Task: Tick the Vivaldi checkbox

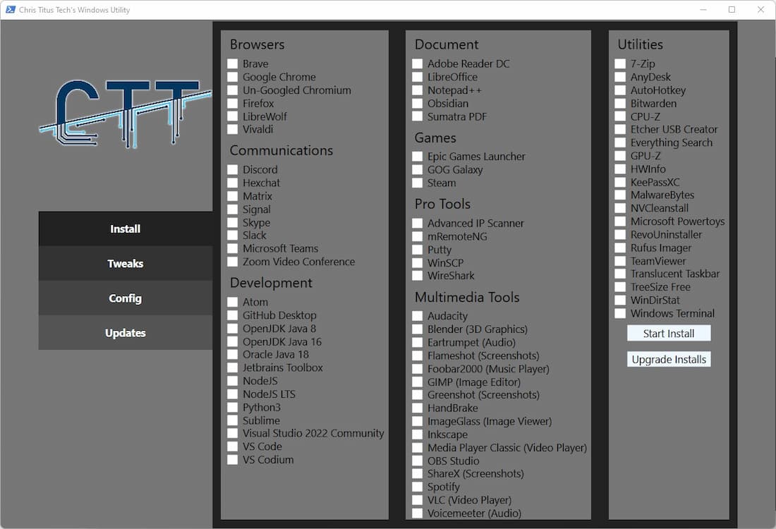Action: tap(233, 129)
